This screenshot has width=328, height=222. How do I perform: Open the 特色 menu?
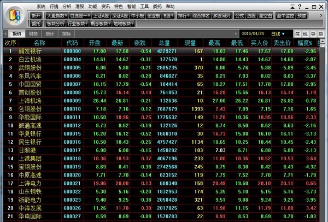pos(119,7)
